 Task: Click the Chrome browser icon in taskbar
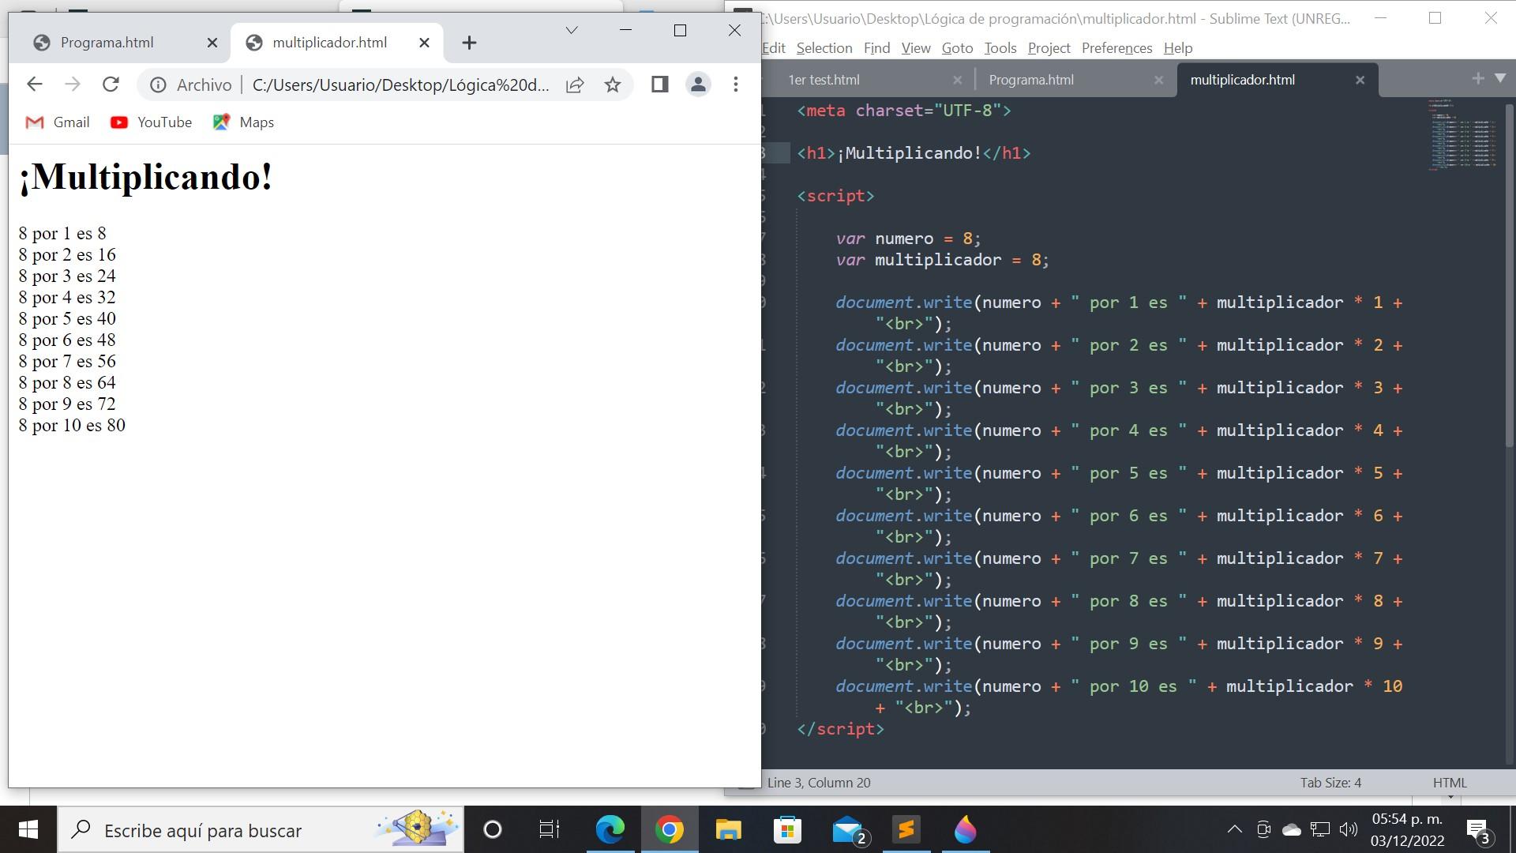pyautogui.click(x=670, y=830)
